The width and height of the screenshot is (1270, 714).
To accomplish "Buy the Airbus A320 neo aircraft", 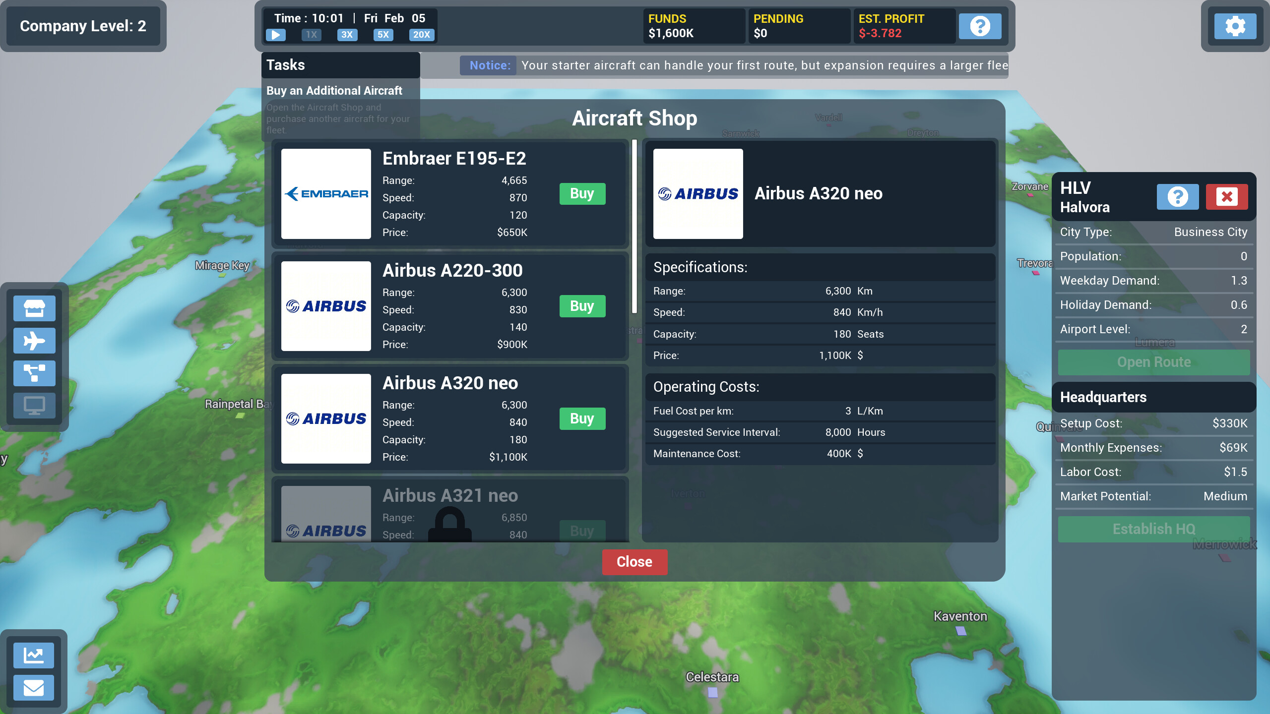I will tap(582, 419).
